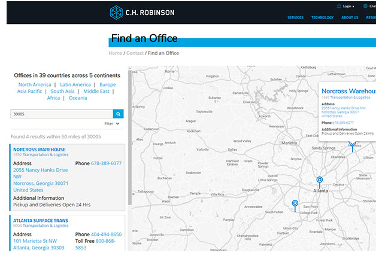The width and height of the screenshot is (376, 268).
Task: Click the Login lock icon
Action: (339, 6)
